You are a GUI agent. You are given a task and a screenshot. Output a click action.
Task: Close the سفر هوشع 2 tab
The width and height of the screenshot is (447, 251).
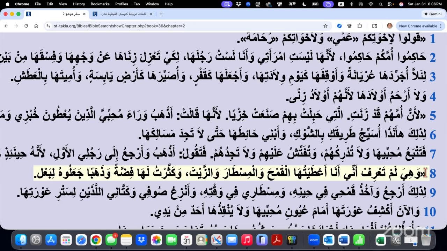tap(83, 14)
